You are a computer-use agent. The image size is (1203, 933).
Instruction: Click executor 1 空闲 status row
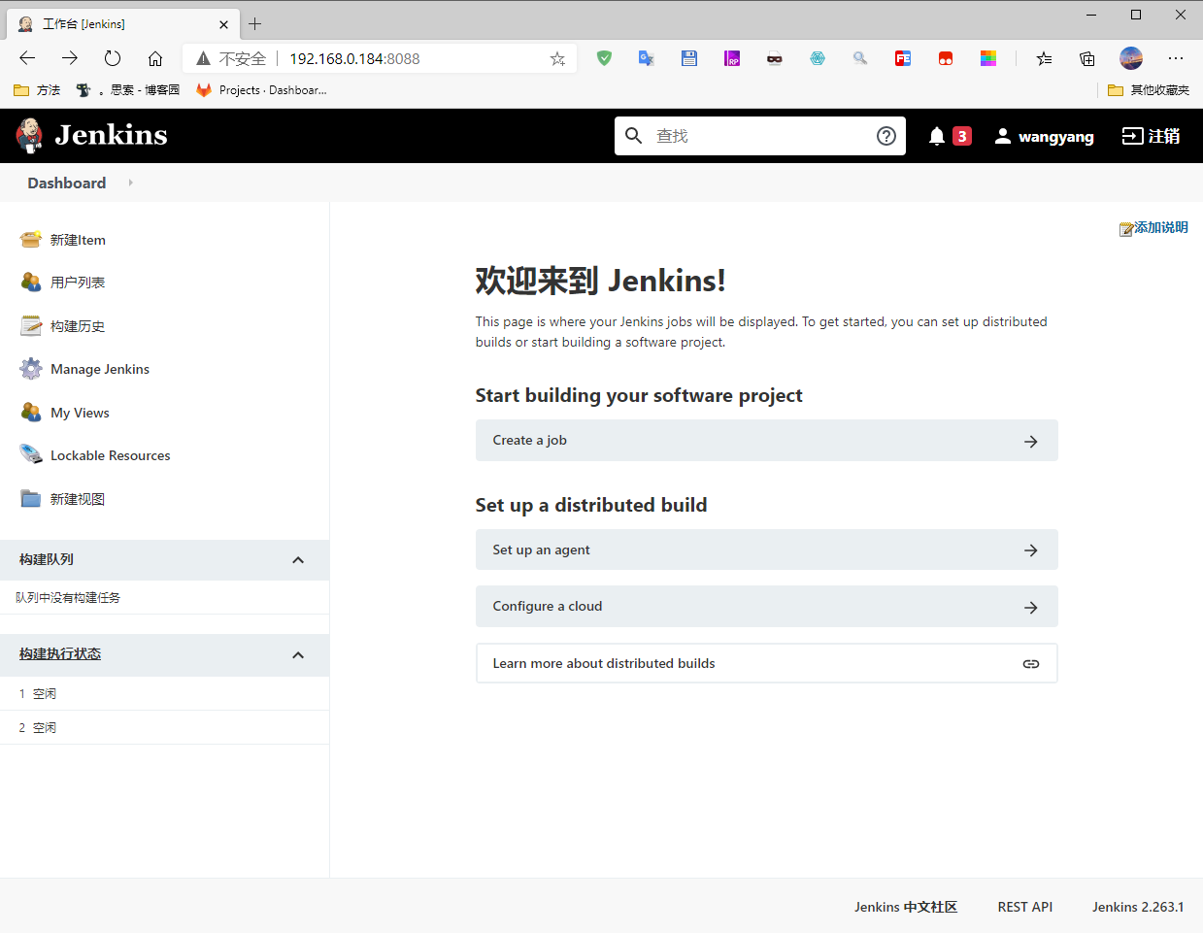[164, 693]
